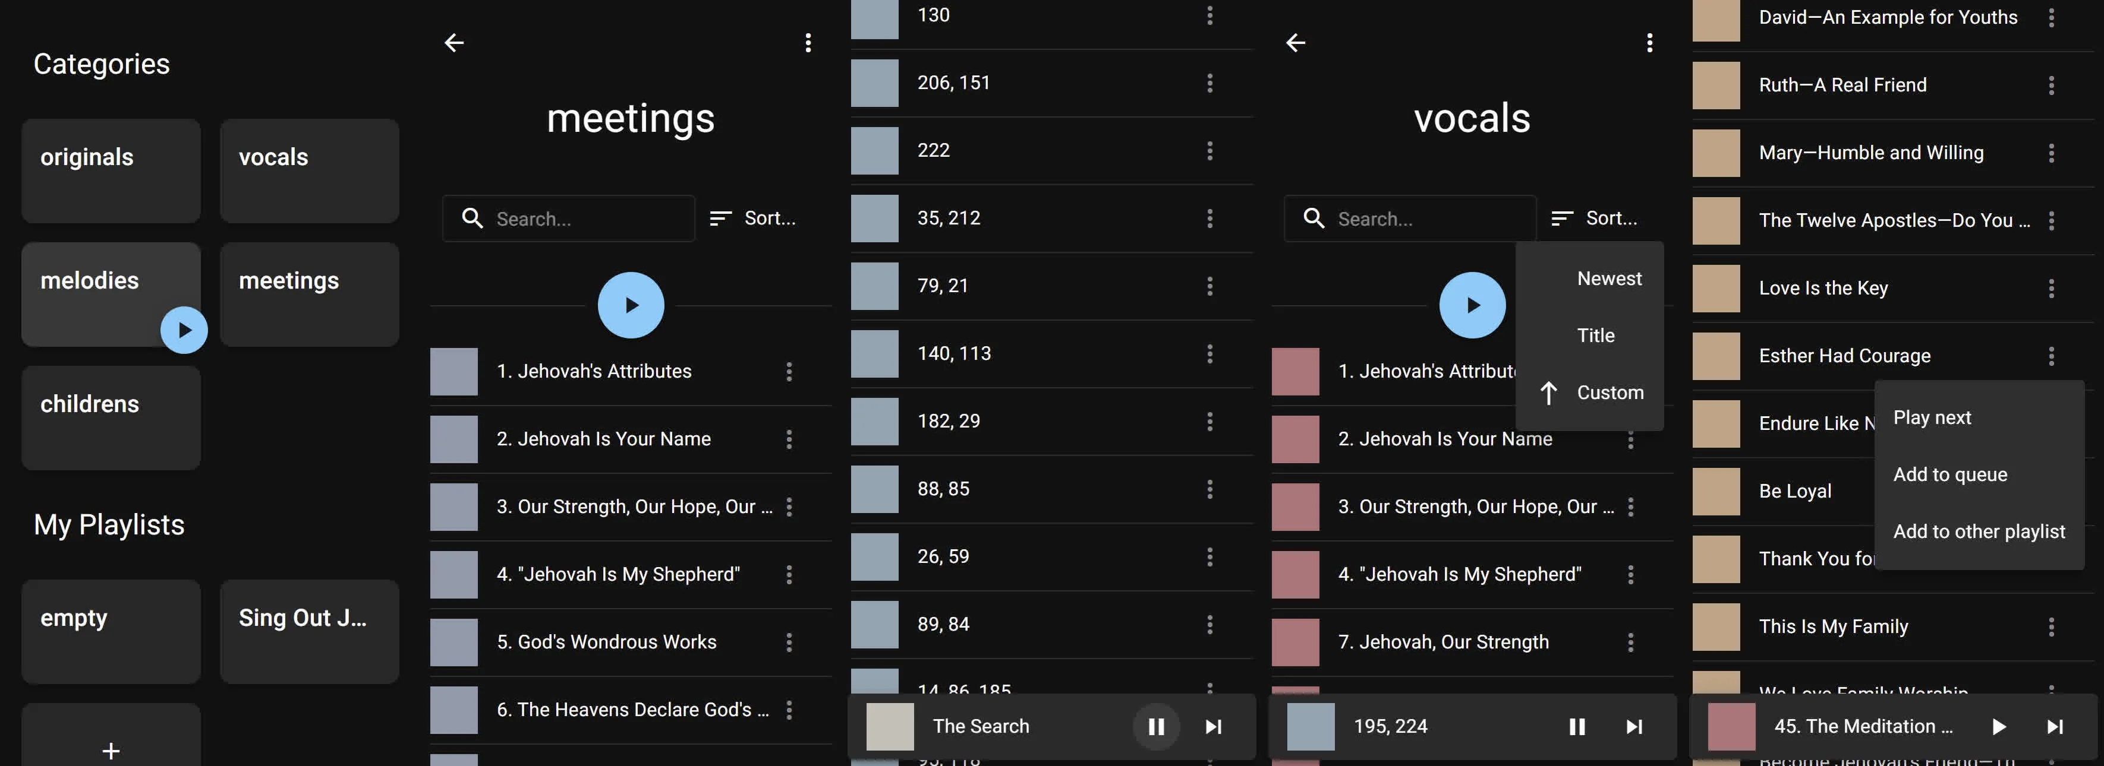
Task: Go back from meetings screen
Action: pyautogui.click(x=454, y=42)
